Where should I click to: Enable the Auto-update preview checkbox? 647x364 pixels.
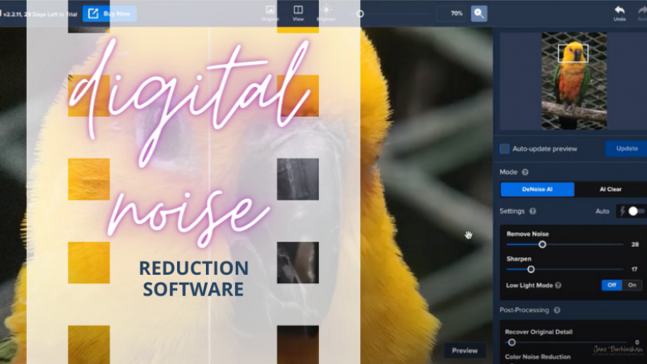pyautogui.click(x=504, y=148)
